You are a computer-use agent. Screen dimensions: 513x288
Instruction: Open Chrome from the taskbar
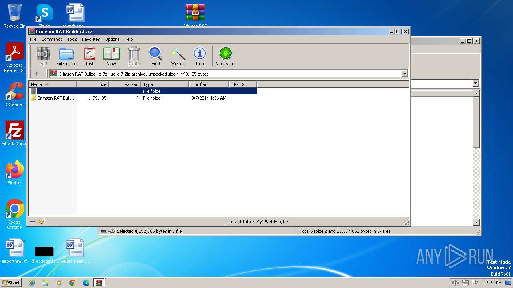(x=73, y=283)
